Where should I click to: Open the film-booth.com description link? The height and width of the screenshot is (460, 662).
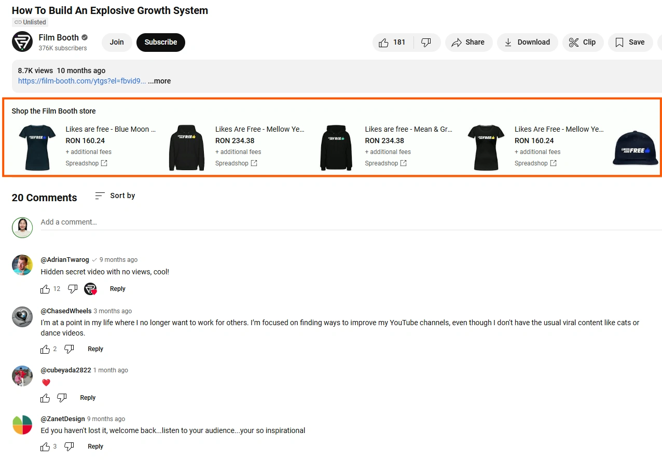pyautogui.click(x=82, y=81)
